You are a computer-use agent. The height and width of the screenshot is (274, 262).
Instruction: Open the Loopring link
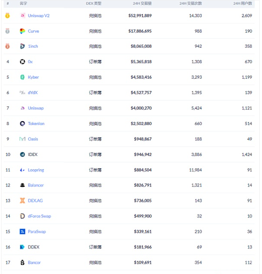36,170
